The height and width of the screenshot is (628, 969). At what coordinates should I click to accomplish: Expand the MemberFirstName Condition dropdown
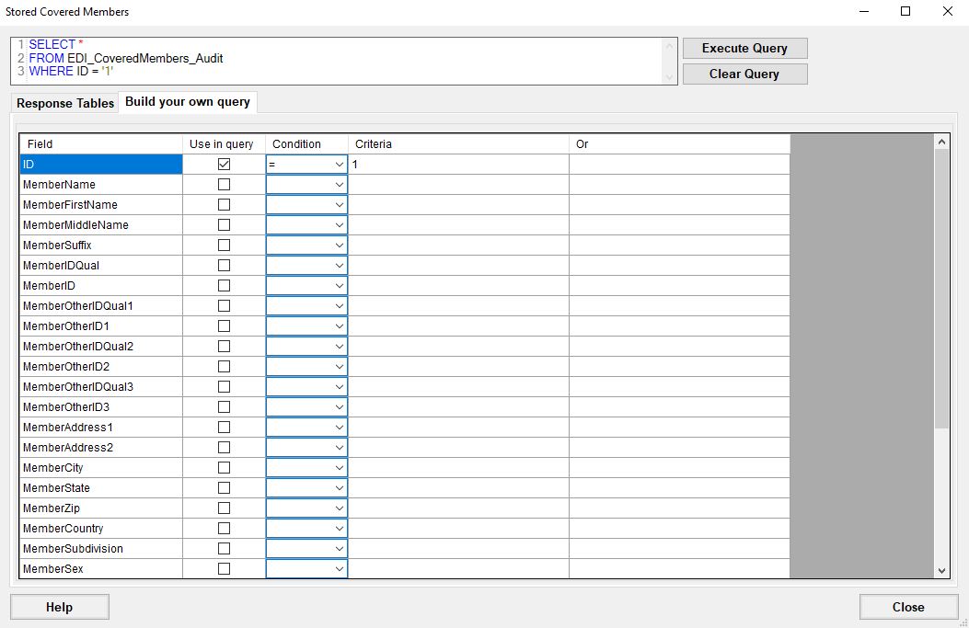(340, 205)
